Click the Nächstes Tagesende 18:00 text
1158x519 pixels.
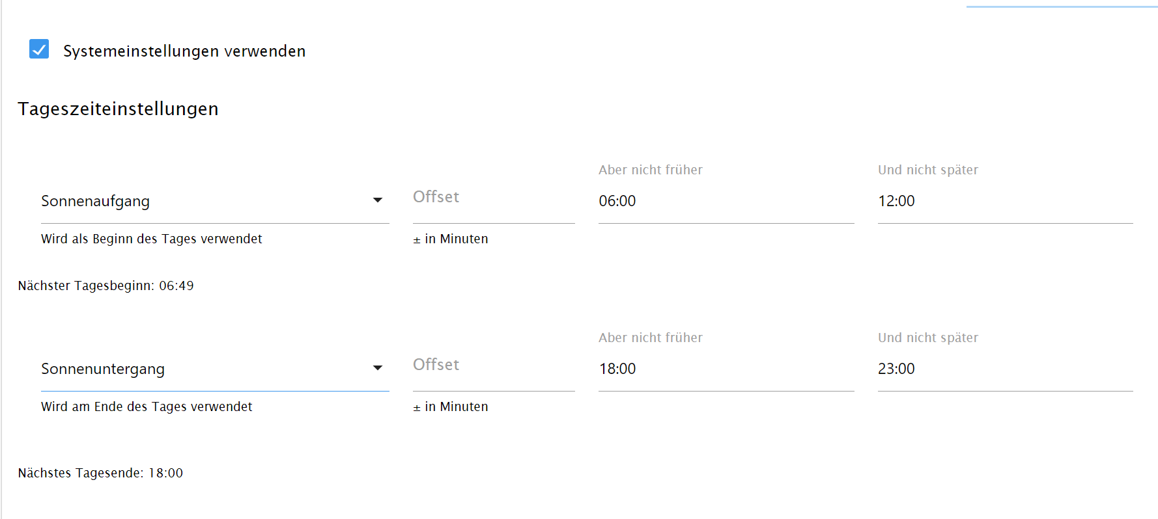click(100, 473)
